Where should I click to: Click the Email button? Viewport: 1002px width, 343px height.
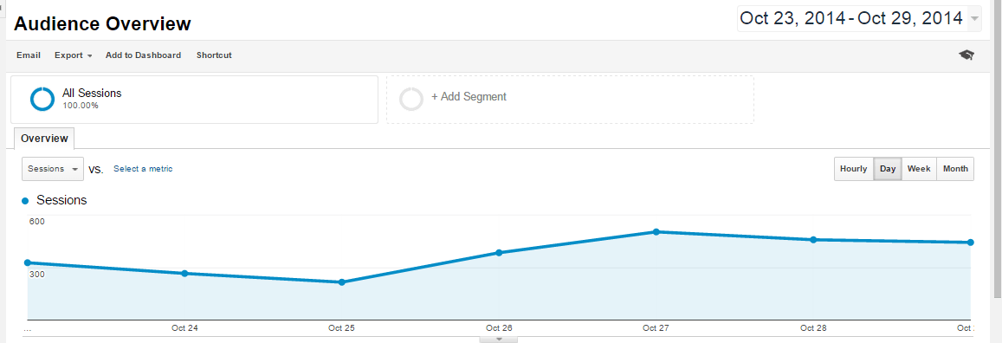[29, 55]
